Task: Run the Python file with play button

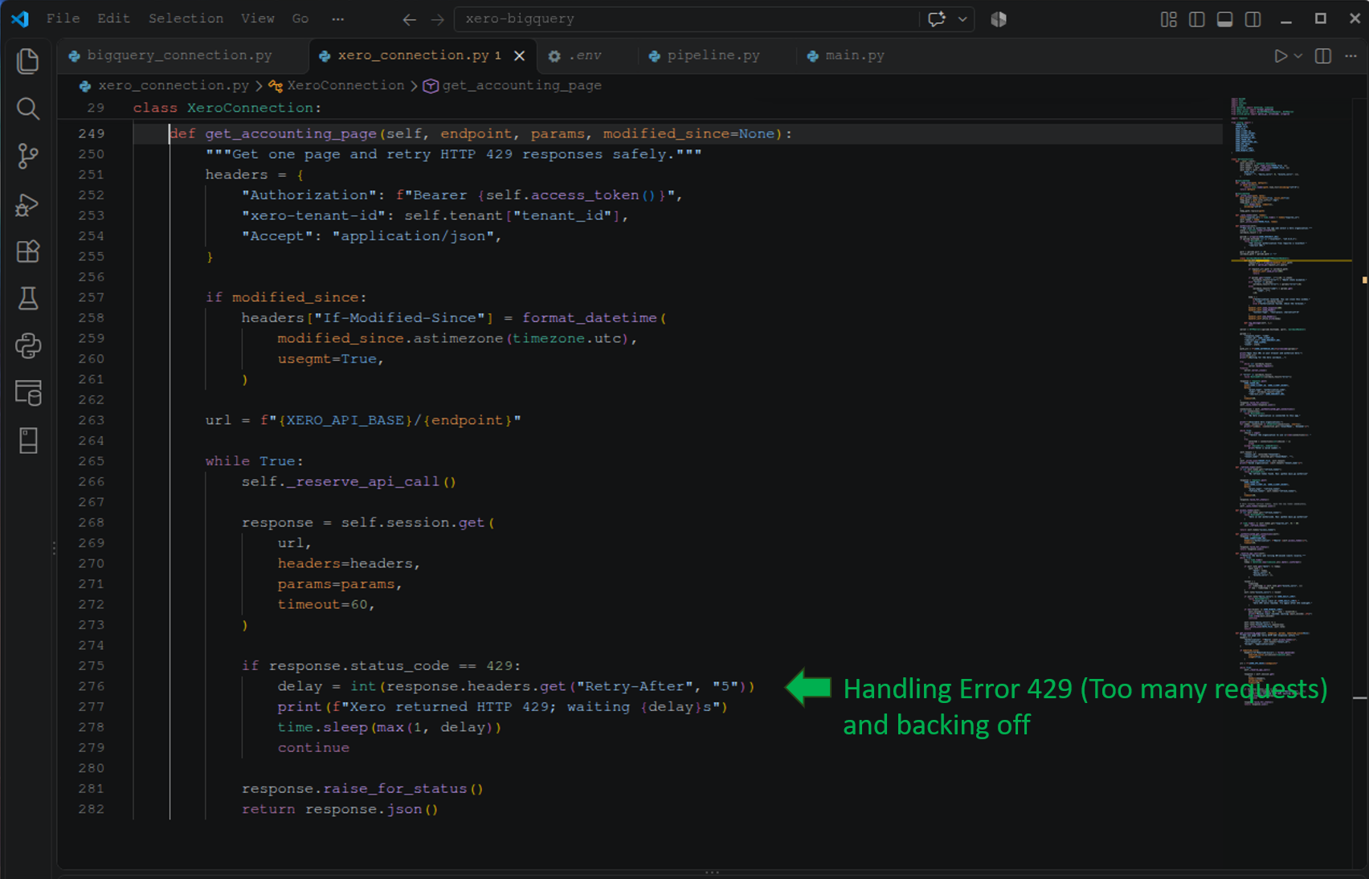Action: pos(1281,55)
